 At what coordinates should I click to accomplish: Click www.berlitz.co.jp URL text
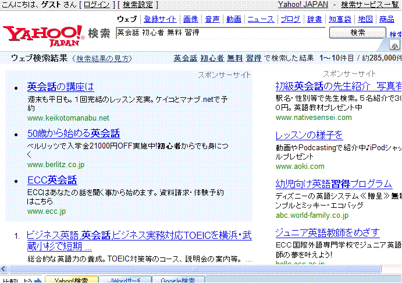tap(56, 165)
